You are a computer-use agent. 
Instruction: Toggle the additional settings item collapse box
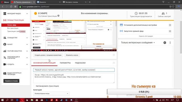pos(170,25)
